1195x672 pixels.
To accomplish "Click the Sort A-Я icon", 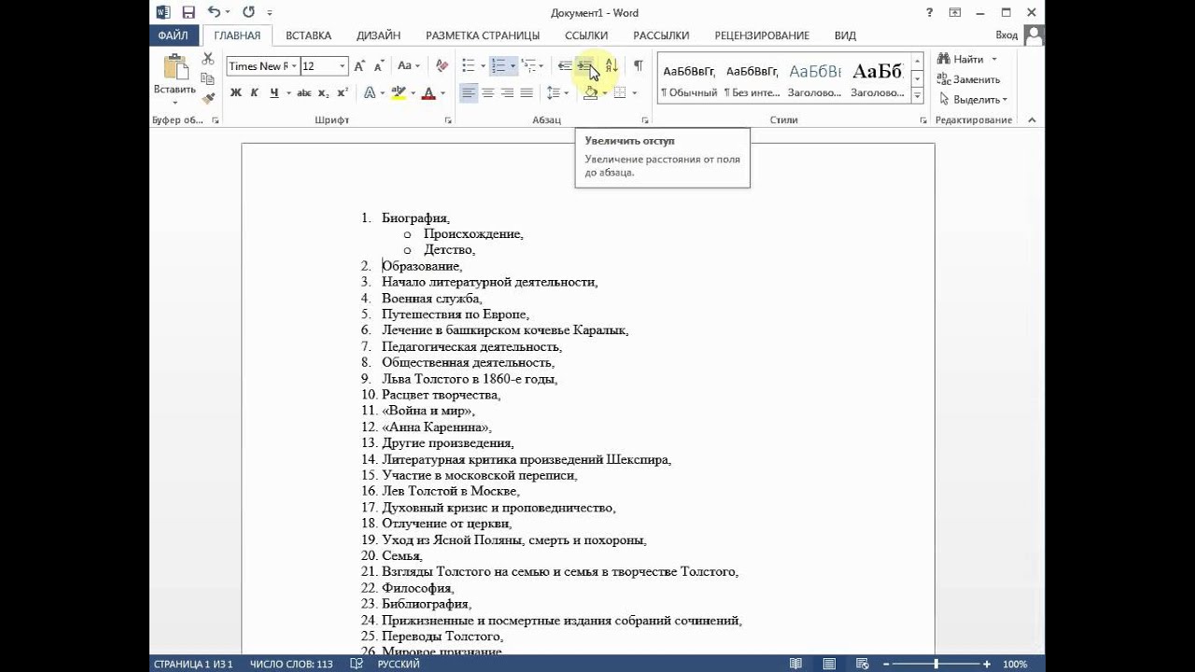I will tap(612, 66).
